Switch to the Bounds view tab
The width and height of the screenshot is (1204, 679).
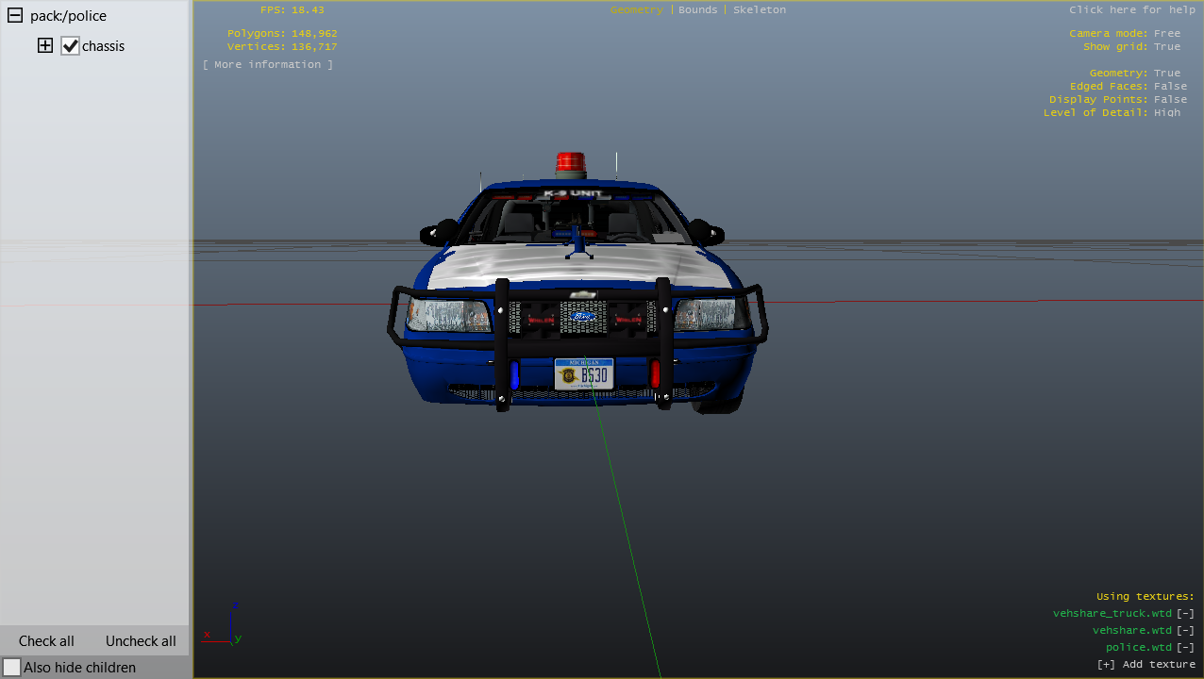click(697, 9)
